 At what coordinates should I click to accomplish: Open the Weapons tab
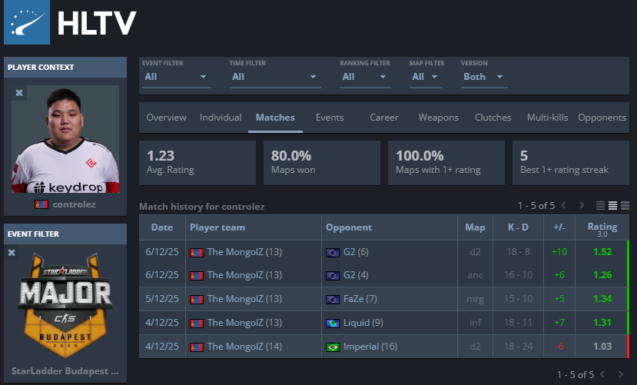click(438, 118)
